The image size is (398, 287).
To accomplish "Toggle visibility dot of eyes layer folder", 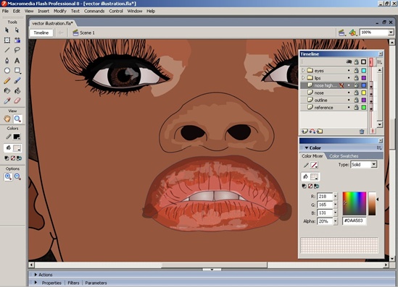I will coord(349,71).
